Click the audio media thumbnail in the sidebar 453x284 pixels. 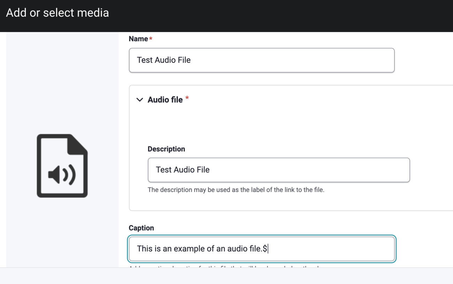pos(62,165)
